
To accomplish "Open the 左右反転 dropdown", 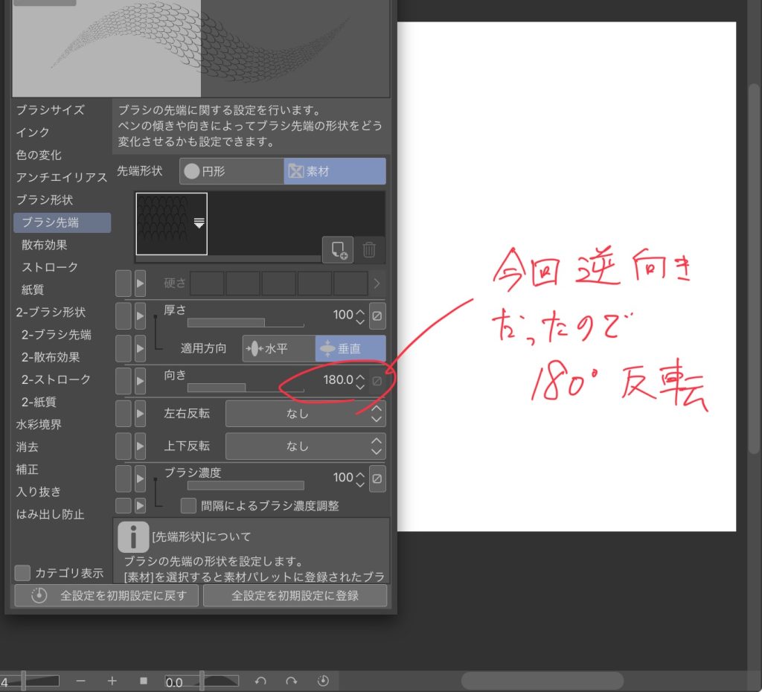I will point(305,414).
